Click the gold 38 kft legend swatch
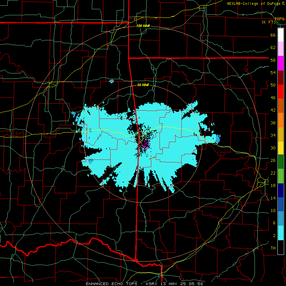This screenshot has width=286, height=286. pos(281,134)
